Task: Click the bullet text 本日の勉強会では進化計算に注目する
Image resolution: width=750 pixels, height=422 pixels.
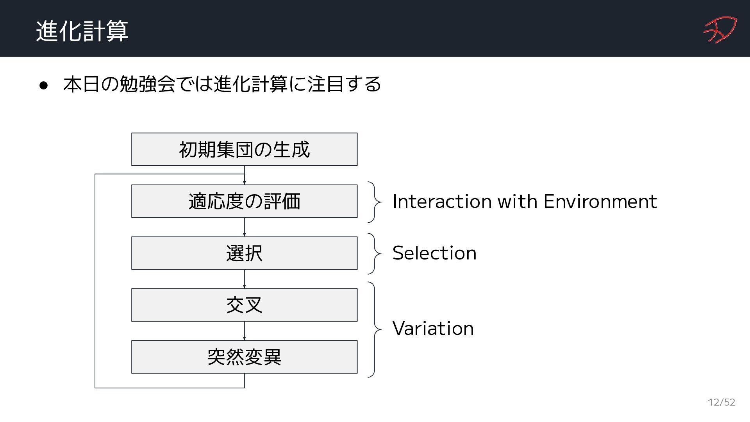Action: 222,84
